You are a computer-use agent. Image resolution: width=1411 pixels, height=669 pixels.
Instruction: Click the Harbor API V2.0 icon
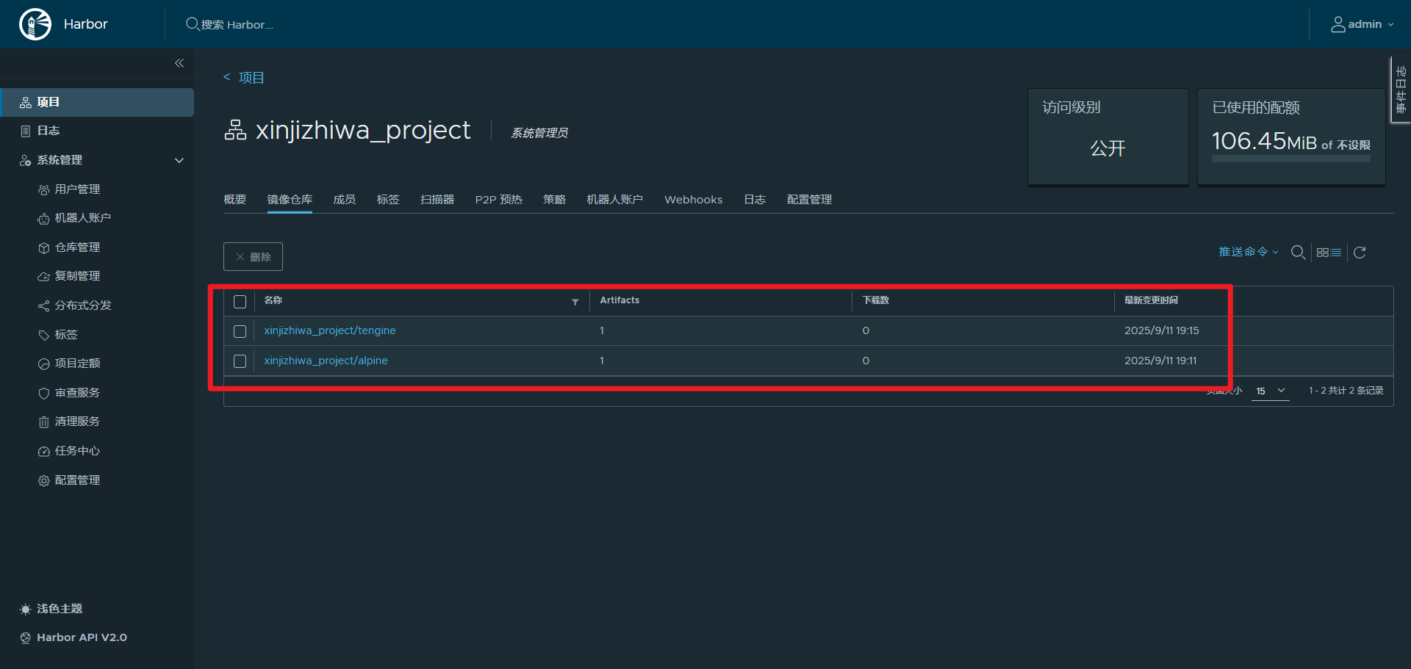26,637
